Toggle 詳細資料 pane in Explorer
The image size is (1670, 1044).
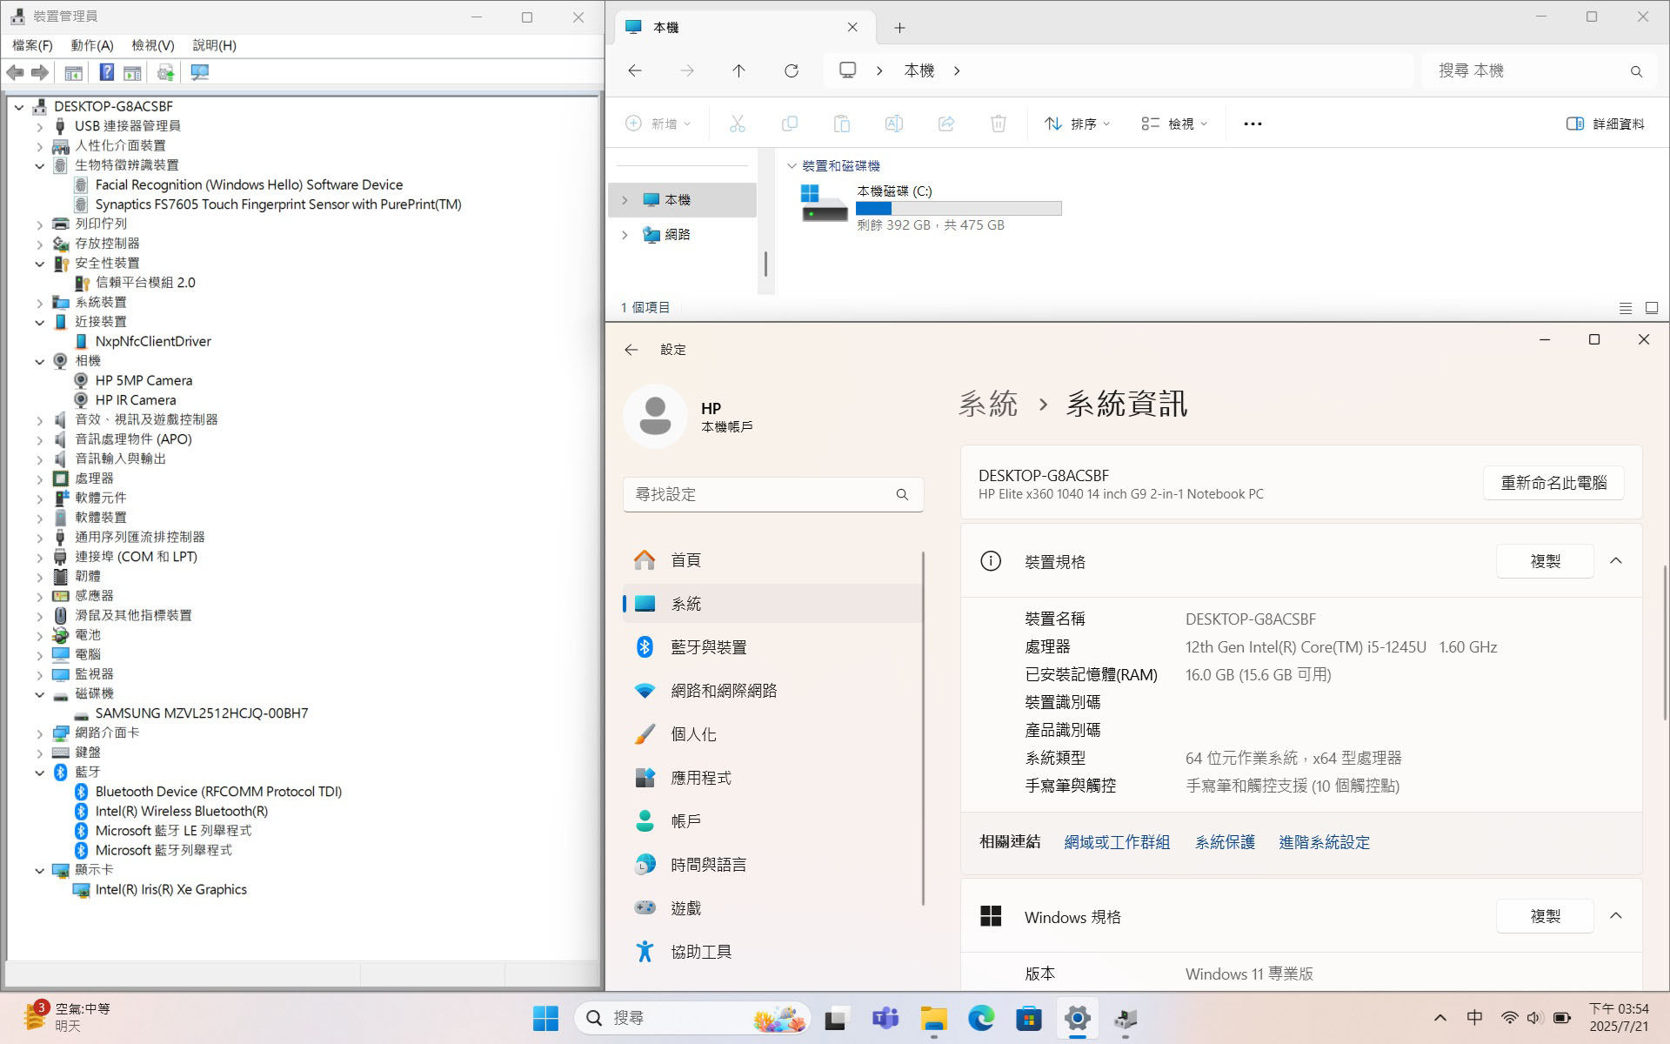coord(1605,124)
